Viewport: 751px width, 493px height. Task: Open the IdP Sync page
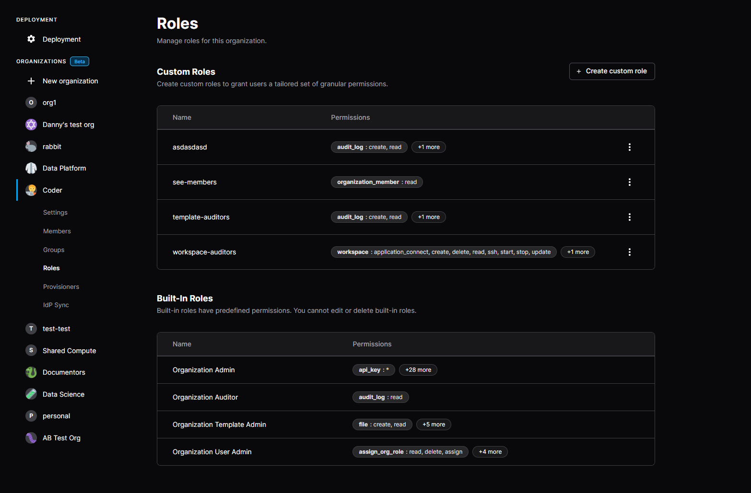(56, 304)
